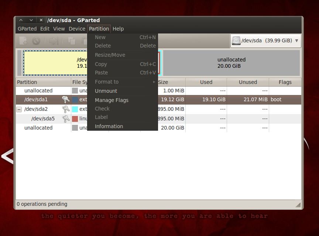Click the lock keys icon on /dev/sda1 row
This screenshot has width=319, height=236.
pyautogui.click(x=66, y=99)
